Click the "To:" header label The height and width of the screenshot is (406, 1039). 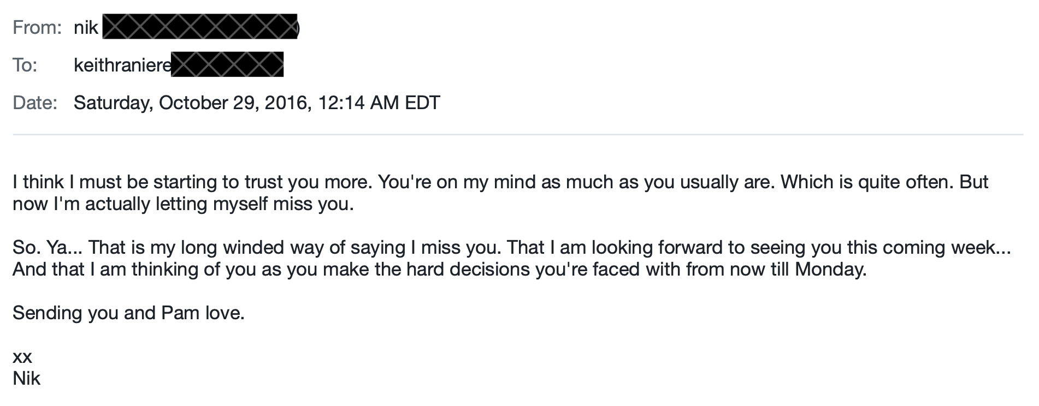coord(25,65)
